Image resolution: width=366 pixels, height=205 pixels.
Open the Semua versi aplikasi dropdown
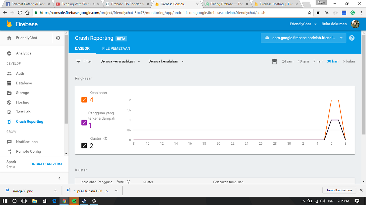[x=120, y=61]
